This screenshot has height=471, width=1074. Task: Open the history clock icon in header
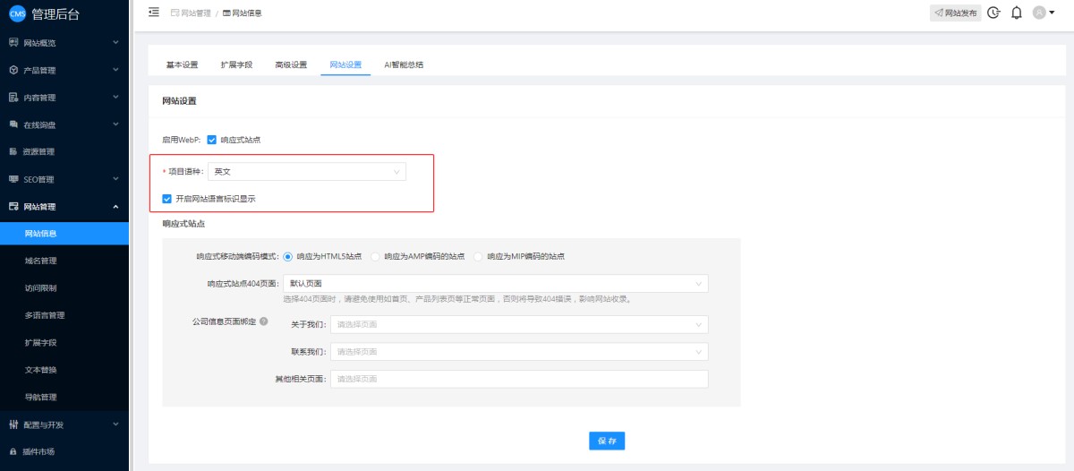point(993,13)
